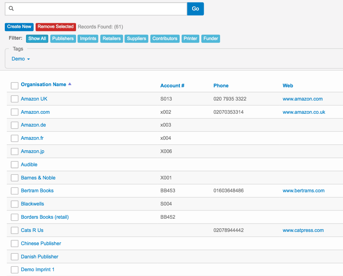Click the magnifier icon in search box
This screenshot has height=276, width=343.
11,8
